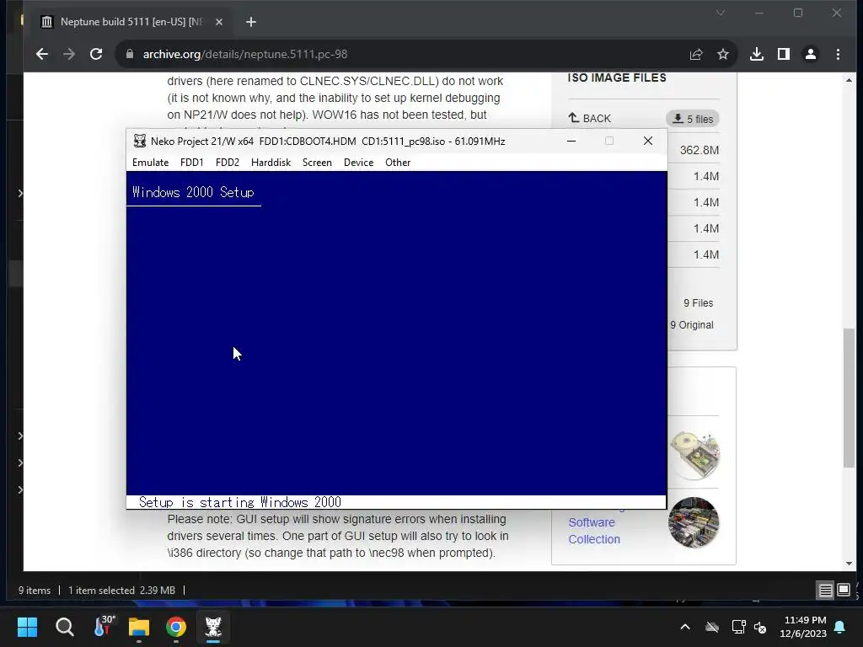Click the browser vertical scrollbar thumb
The height and width of the screenshot is (647, 863).
850,398
